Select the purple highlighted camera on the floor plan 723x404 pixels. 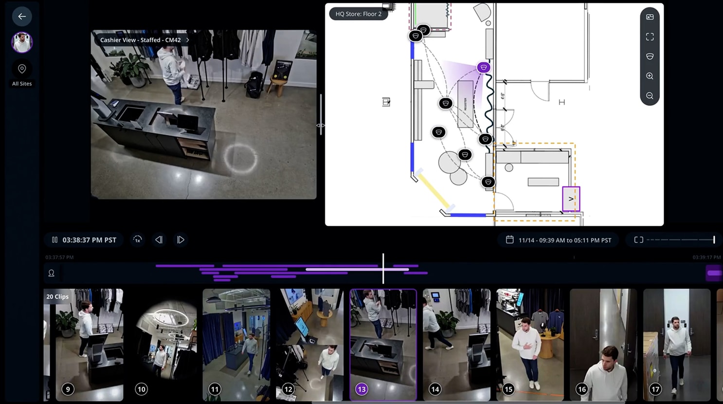(483, 67)
